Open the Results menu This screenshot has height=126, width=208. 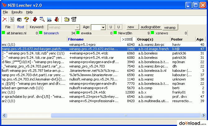[x=17, y=12]
